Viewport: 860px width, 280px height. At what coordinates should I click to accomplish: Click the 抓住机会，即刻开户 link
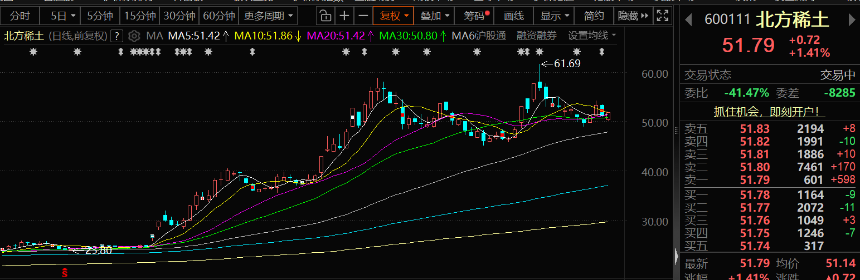[769, 112]
